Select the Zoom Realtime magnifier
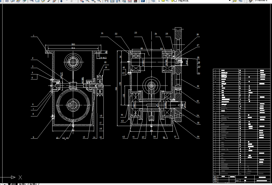Viewport: 272px width, 185px height. click(x=87, y=1)
